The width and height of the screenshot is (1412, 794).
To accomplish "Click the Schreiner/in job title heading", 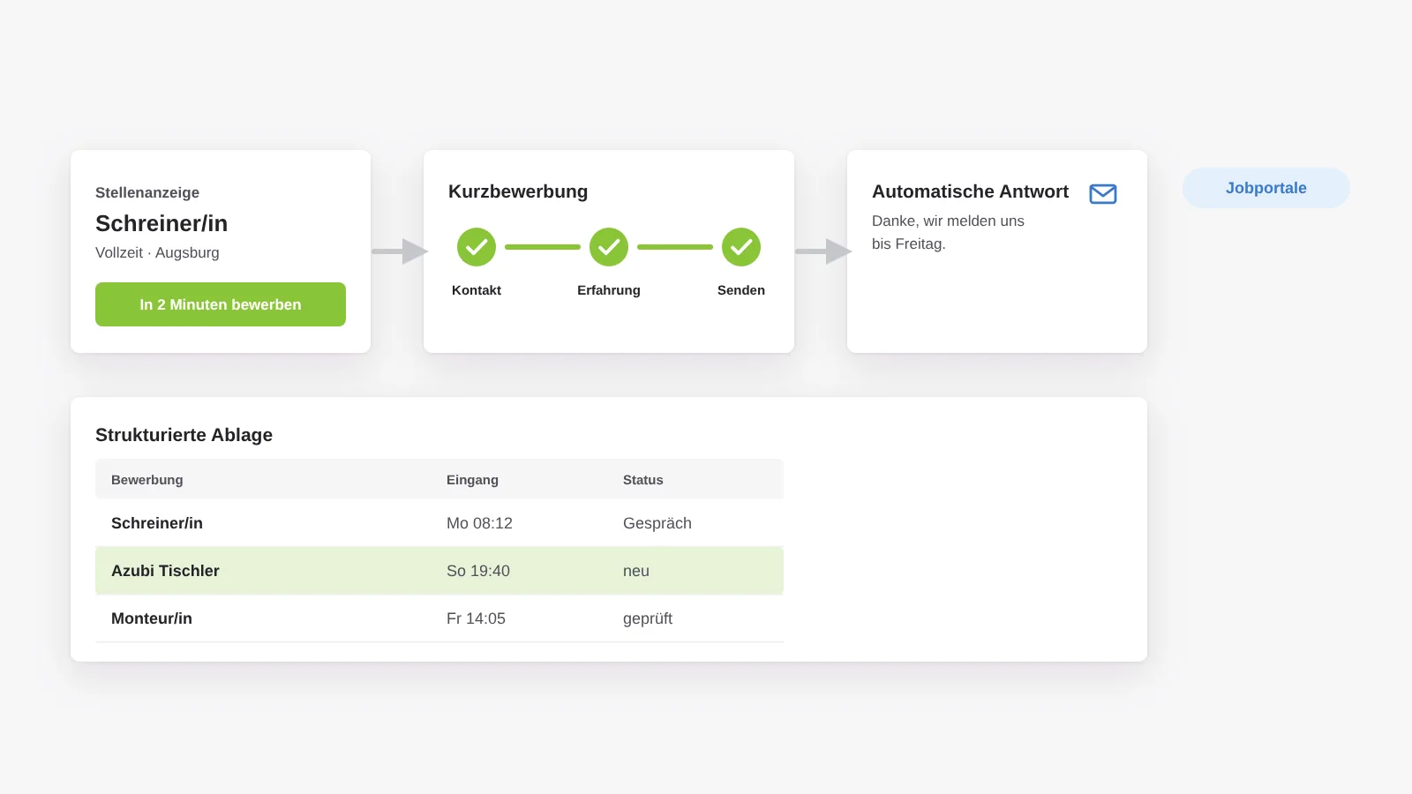I will [161, 223].
